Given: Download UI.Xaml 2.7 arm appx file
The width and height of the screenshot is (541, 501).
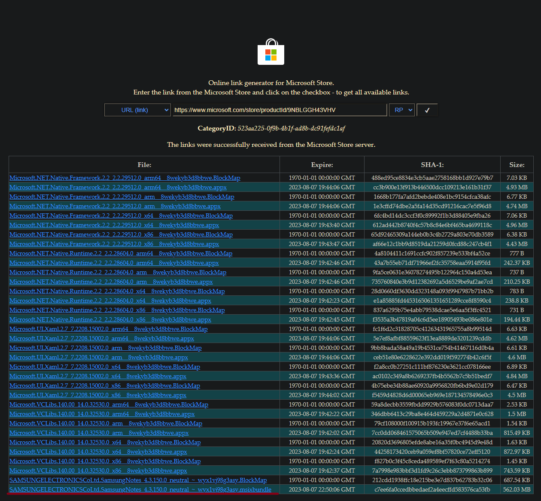Looking at the screenshot, I should pos(99,357).
